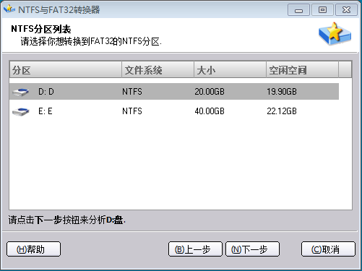Cancel with the (C)取消 button
The width and height of the screenshot is (362, 271).
click(x=328, y=249)
